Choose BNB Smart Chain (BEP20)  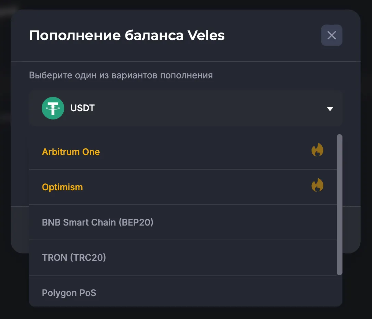[98, 222]
